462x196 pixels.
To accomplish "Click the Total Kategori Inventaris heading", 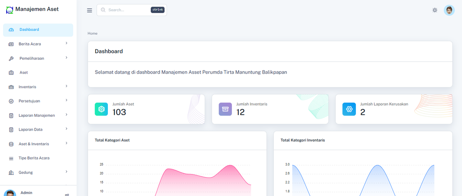I will 303,140.
